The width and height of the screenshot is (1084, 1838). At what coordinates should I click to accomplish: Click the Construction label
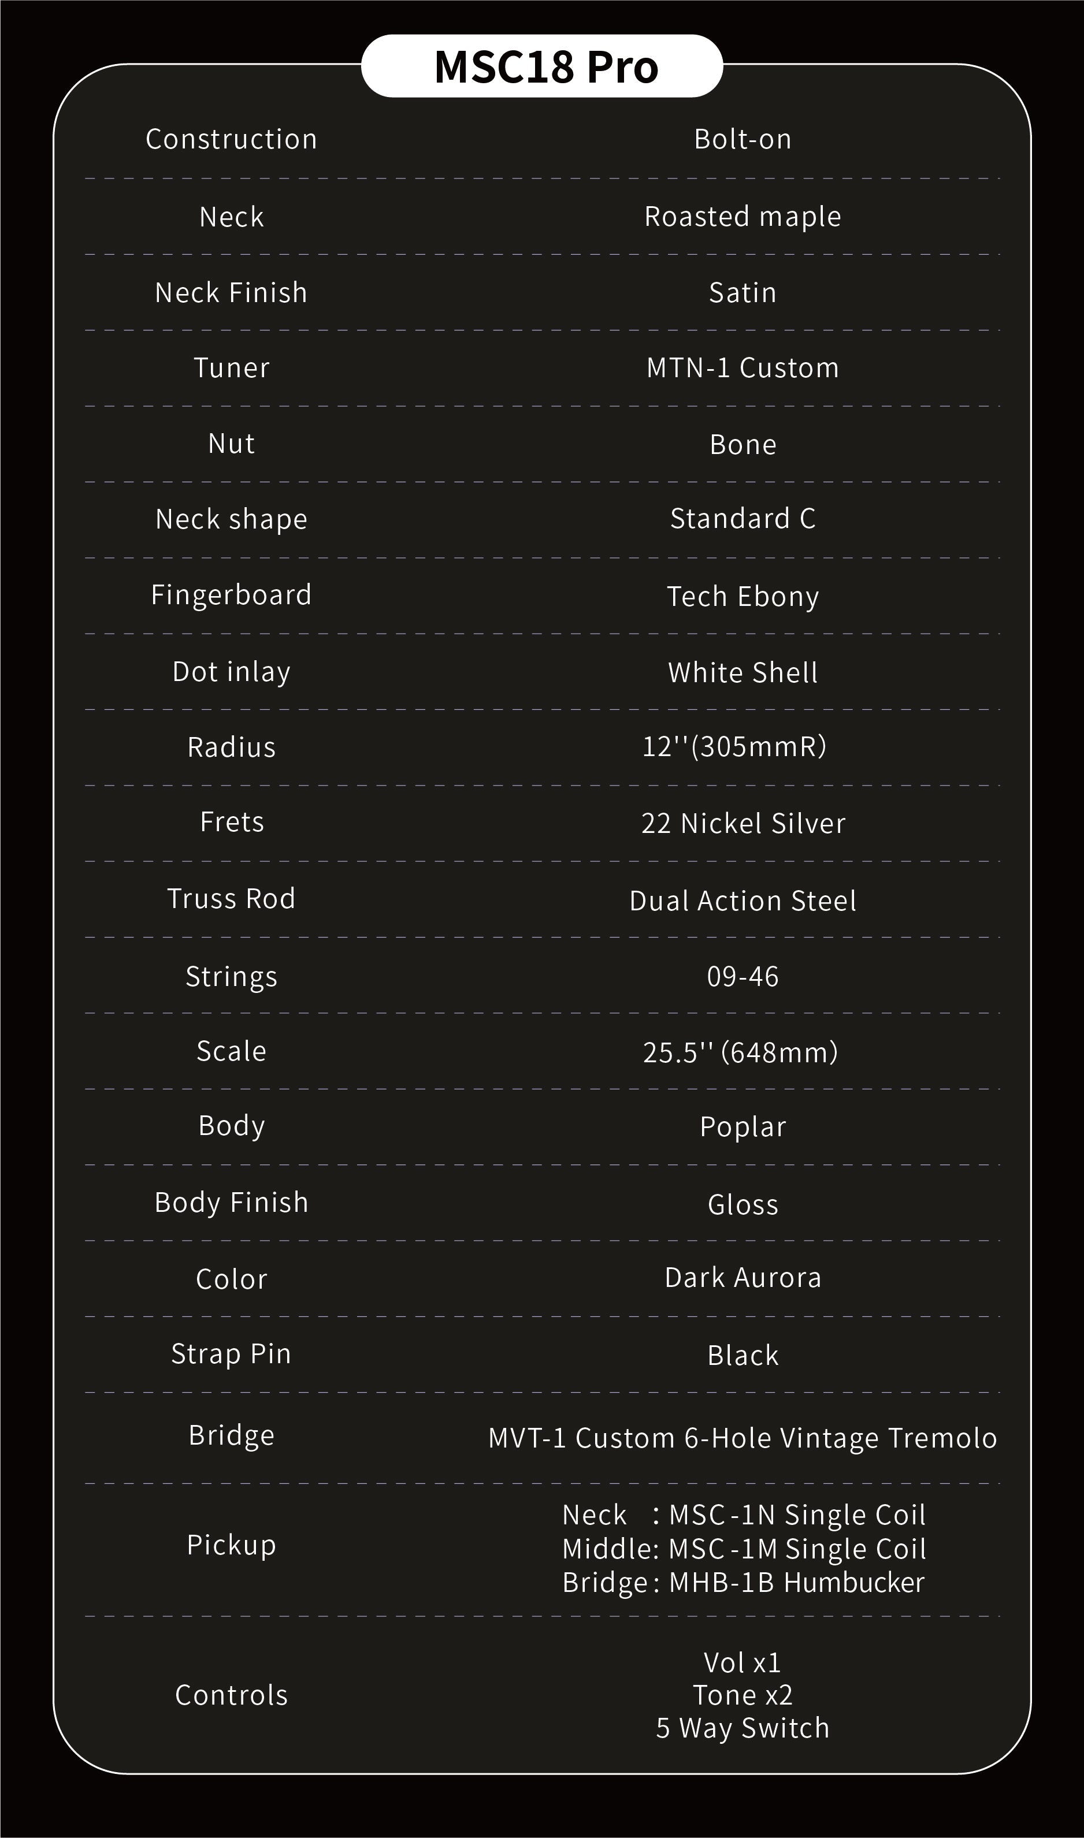[x=232, y=139]
